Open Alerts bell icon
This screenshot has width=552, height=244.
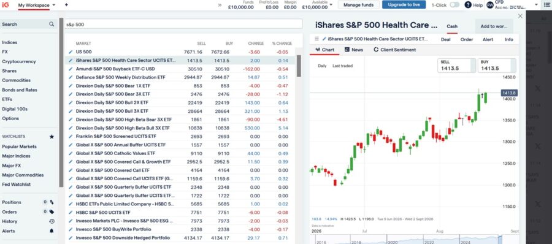[52, 231]
